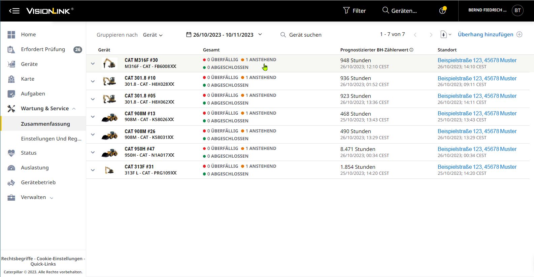Expand the CAT 908M #13 row
Viewport: 534px width, 277px height.
point(93,117)
